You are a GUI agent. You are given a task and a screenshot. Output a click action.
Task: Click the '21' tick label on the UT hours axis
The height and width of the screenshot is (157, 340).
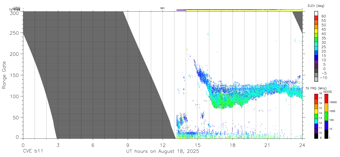(x=267, y=145)
